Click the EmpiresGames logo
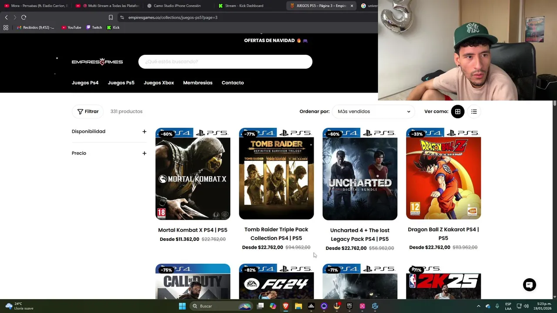The image size is (557, 313). click(x=97, y=62)
